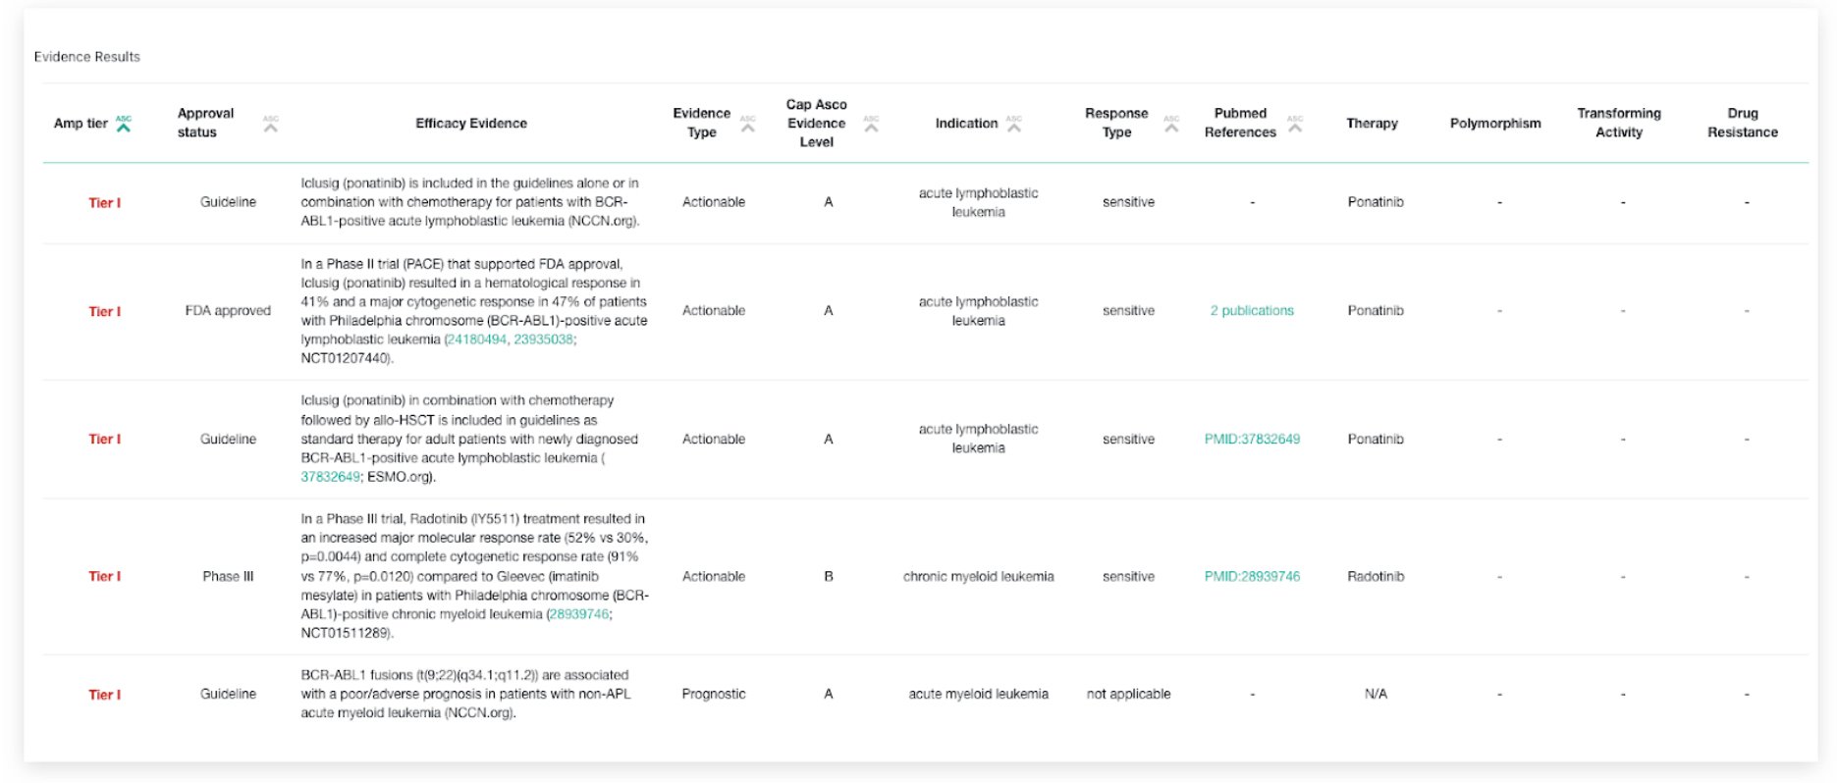Sort by Amp tier ascending icon
Image resolution: width=1837 pixels, height=783 pixels.
(124, 124)
